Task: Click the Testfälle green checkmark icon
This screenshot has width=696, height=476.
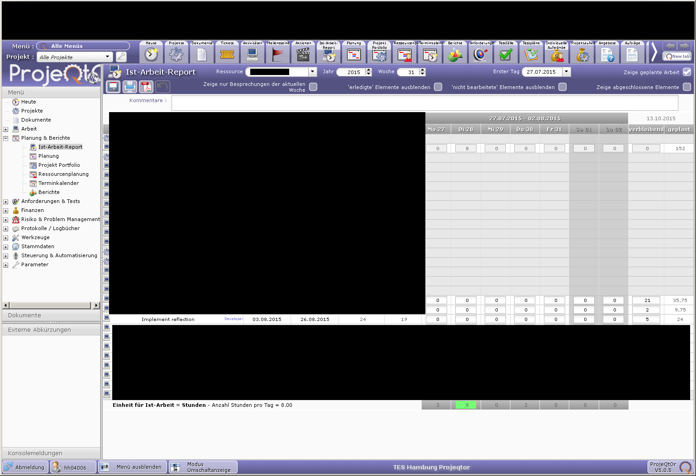Action: coord(505,54)
